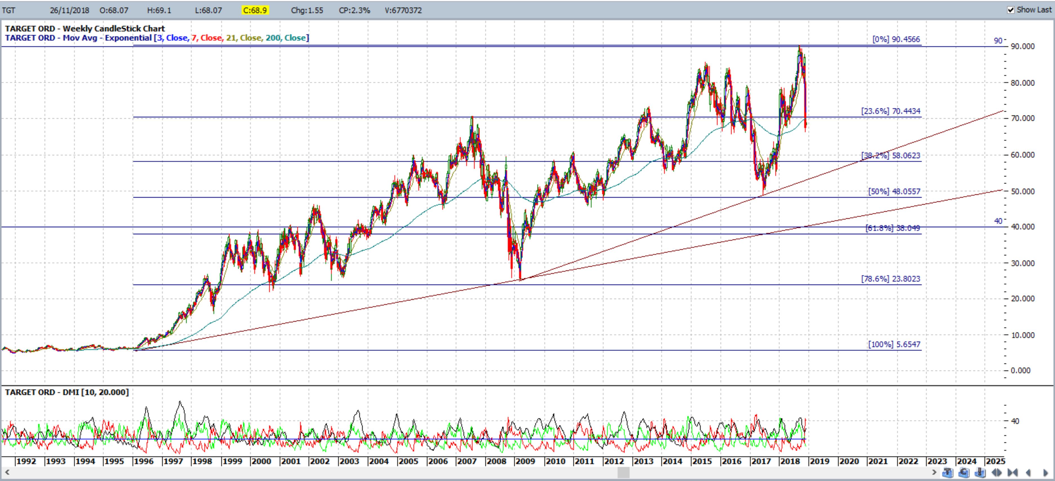1055x481 pixels.
Task: Click the horizontal scrollbar left arrow
Action: (7, 472)
